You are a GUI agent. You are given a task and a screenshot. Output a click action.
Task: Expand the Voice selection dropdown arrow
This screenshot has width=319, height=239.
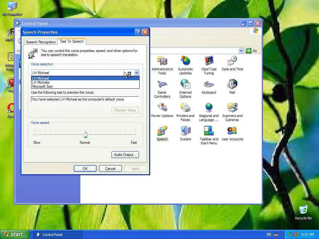click(x=136, y=73)
